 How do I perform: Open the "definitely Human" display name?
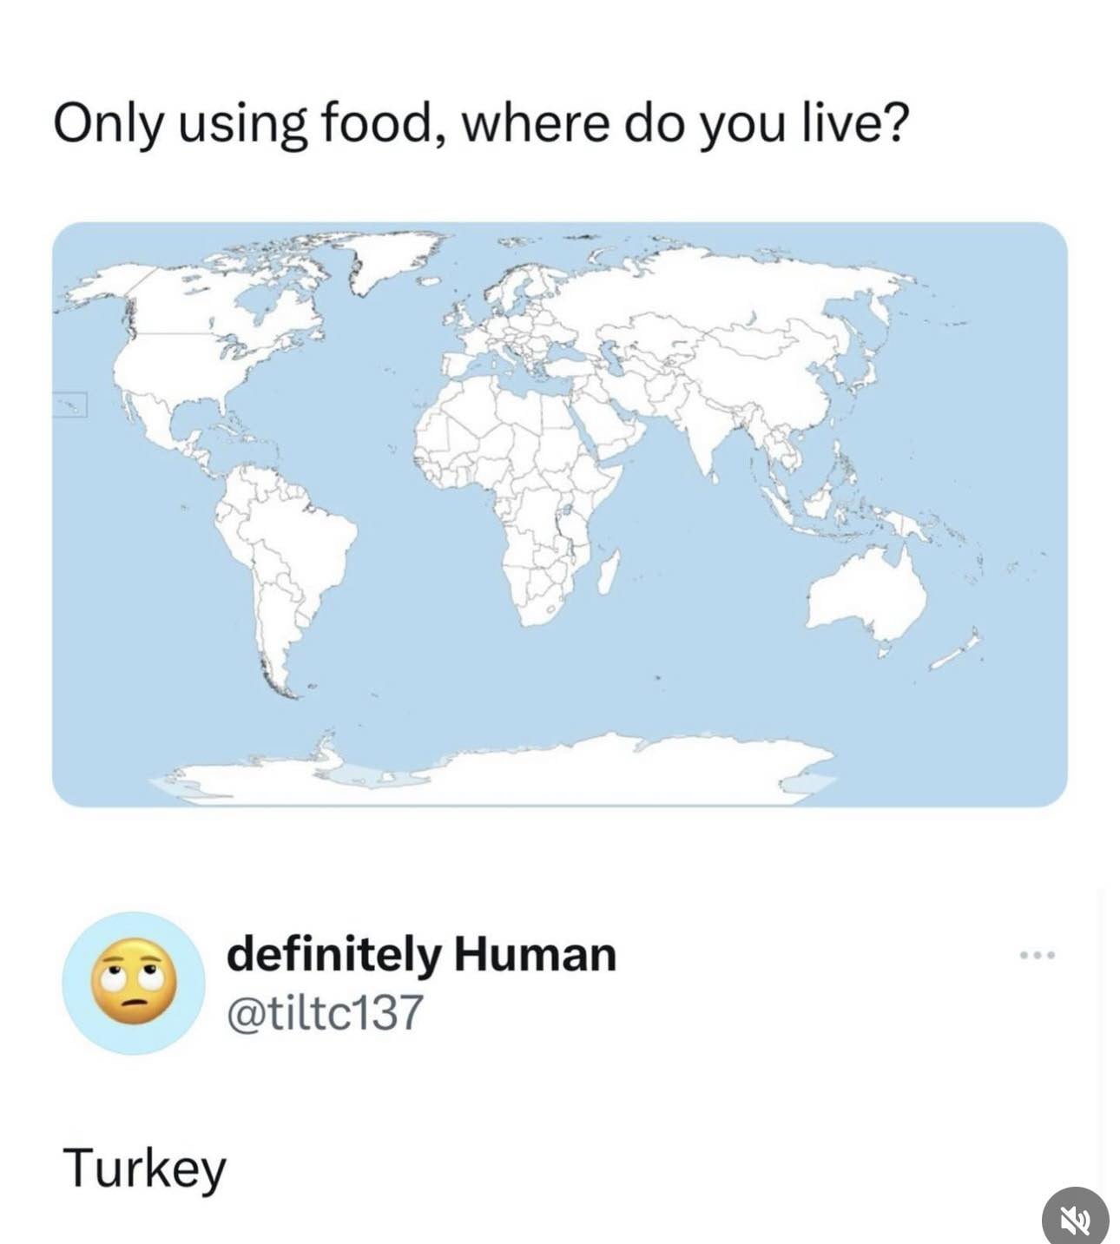(x=422, y=954)
